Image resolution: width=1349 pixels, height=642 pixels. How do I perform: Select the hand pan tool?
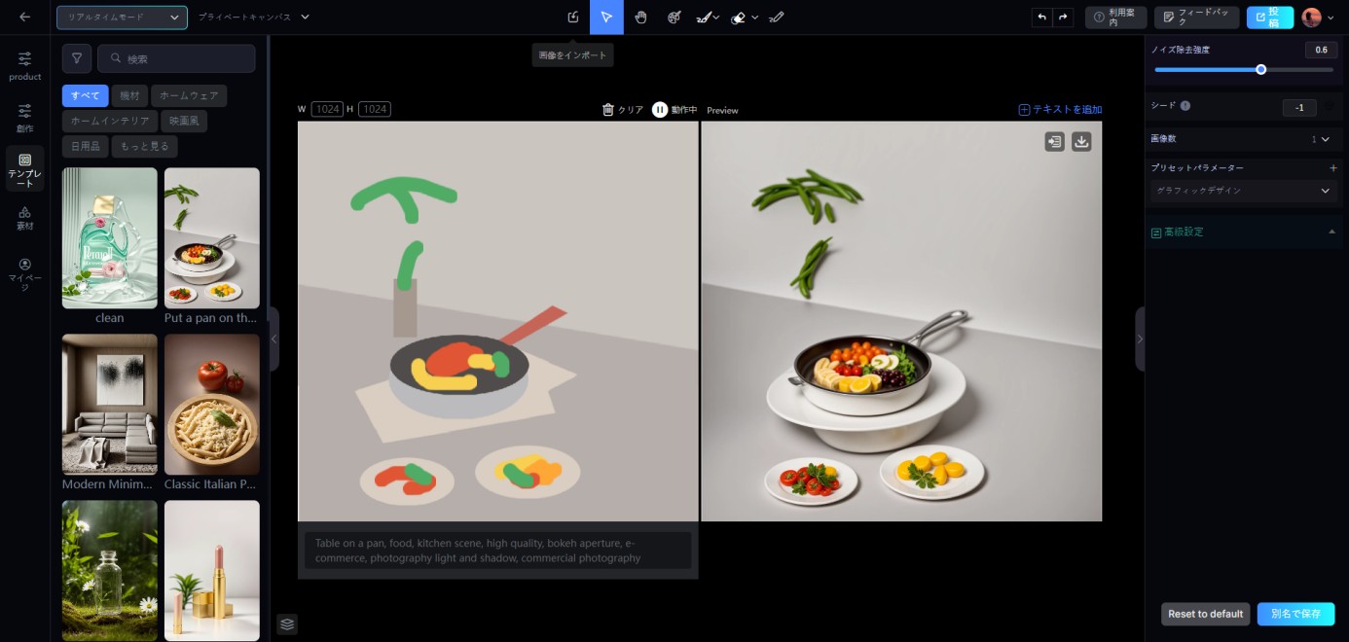pyautogui.click(x=640, y=18)
